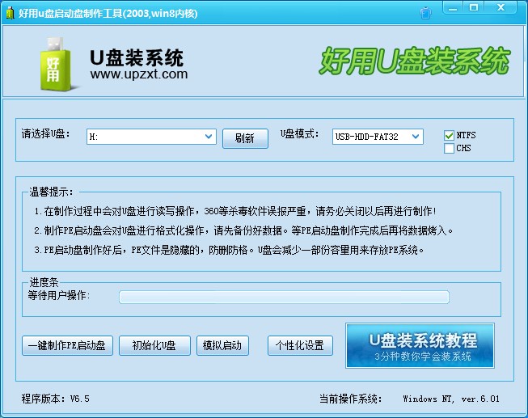528x418 pixels.
Task: Click the www.upzxt.com website text
Action: pos(139,74)
